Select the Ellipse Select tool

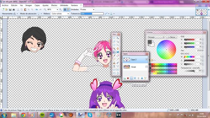tap(114, 45)
